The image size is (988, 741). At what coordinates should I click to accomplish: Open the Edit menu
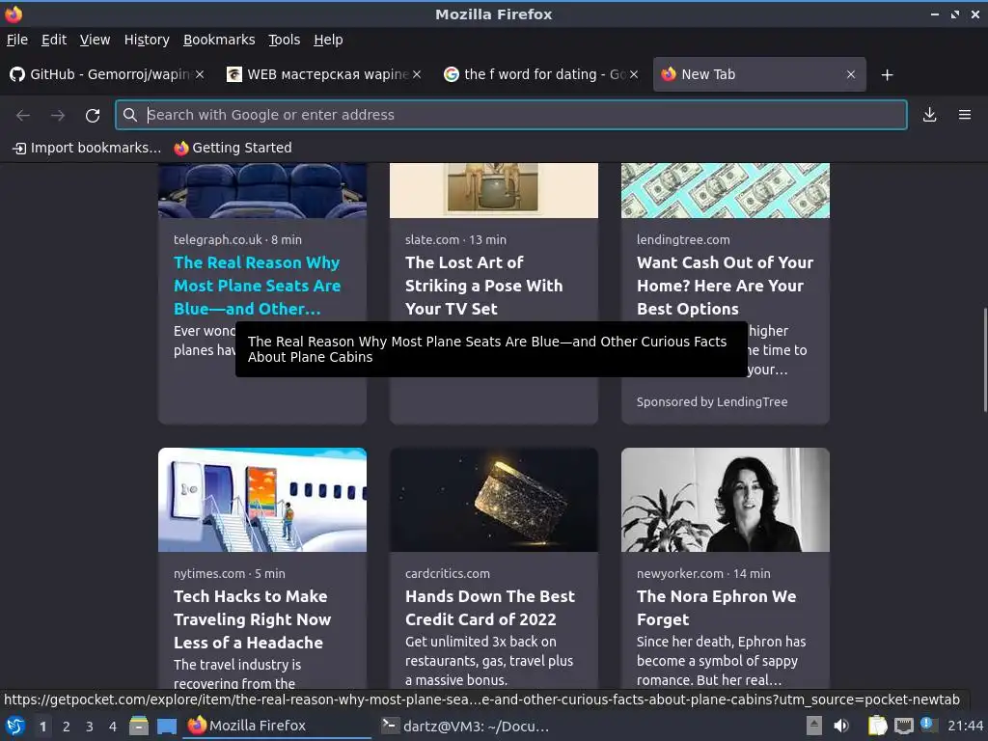coord(54,40)
